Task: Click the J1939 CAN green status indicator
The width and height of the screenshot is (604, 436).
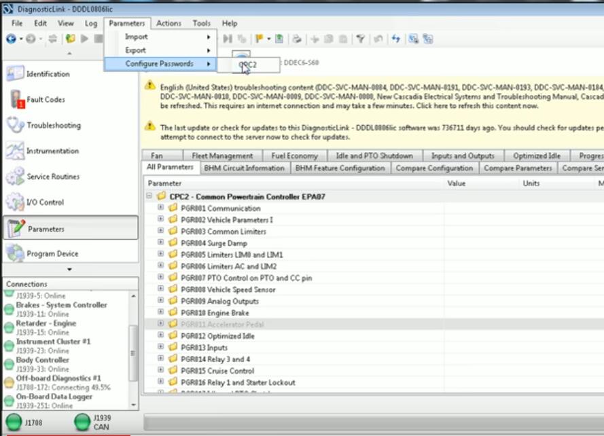Action: [82, 422]
